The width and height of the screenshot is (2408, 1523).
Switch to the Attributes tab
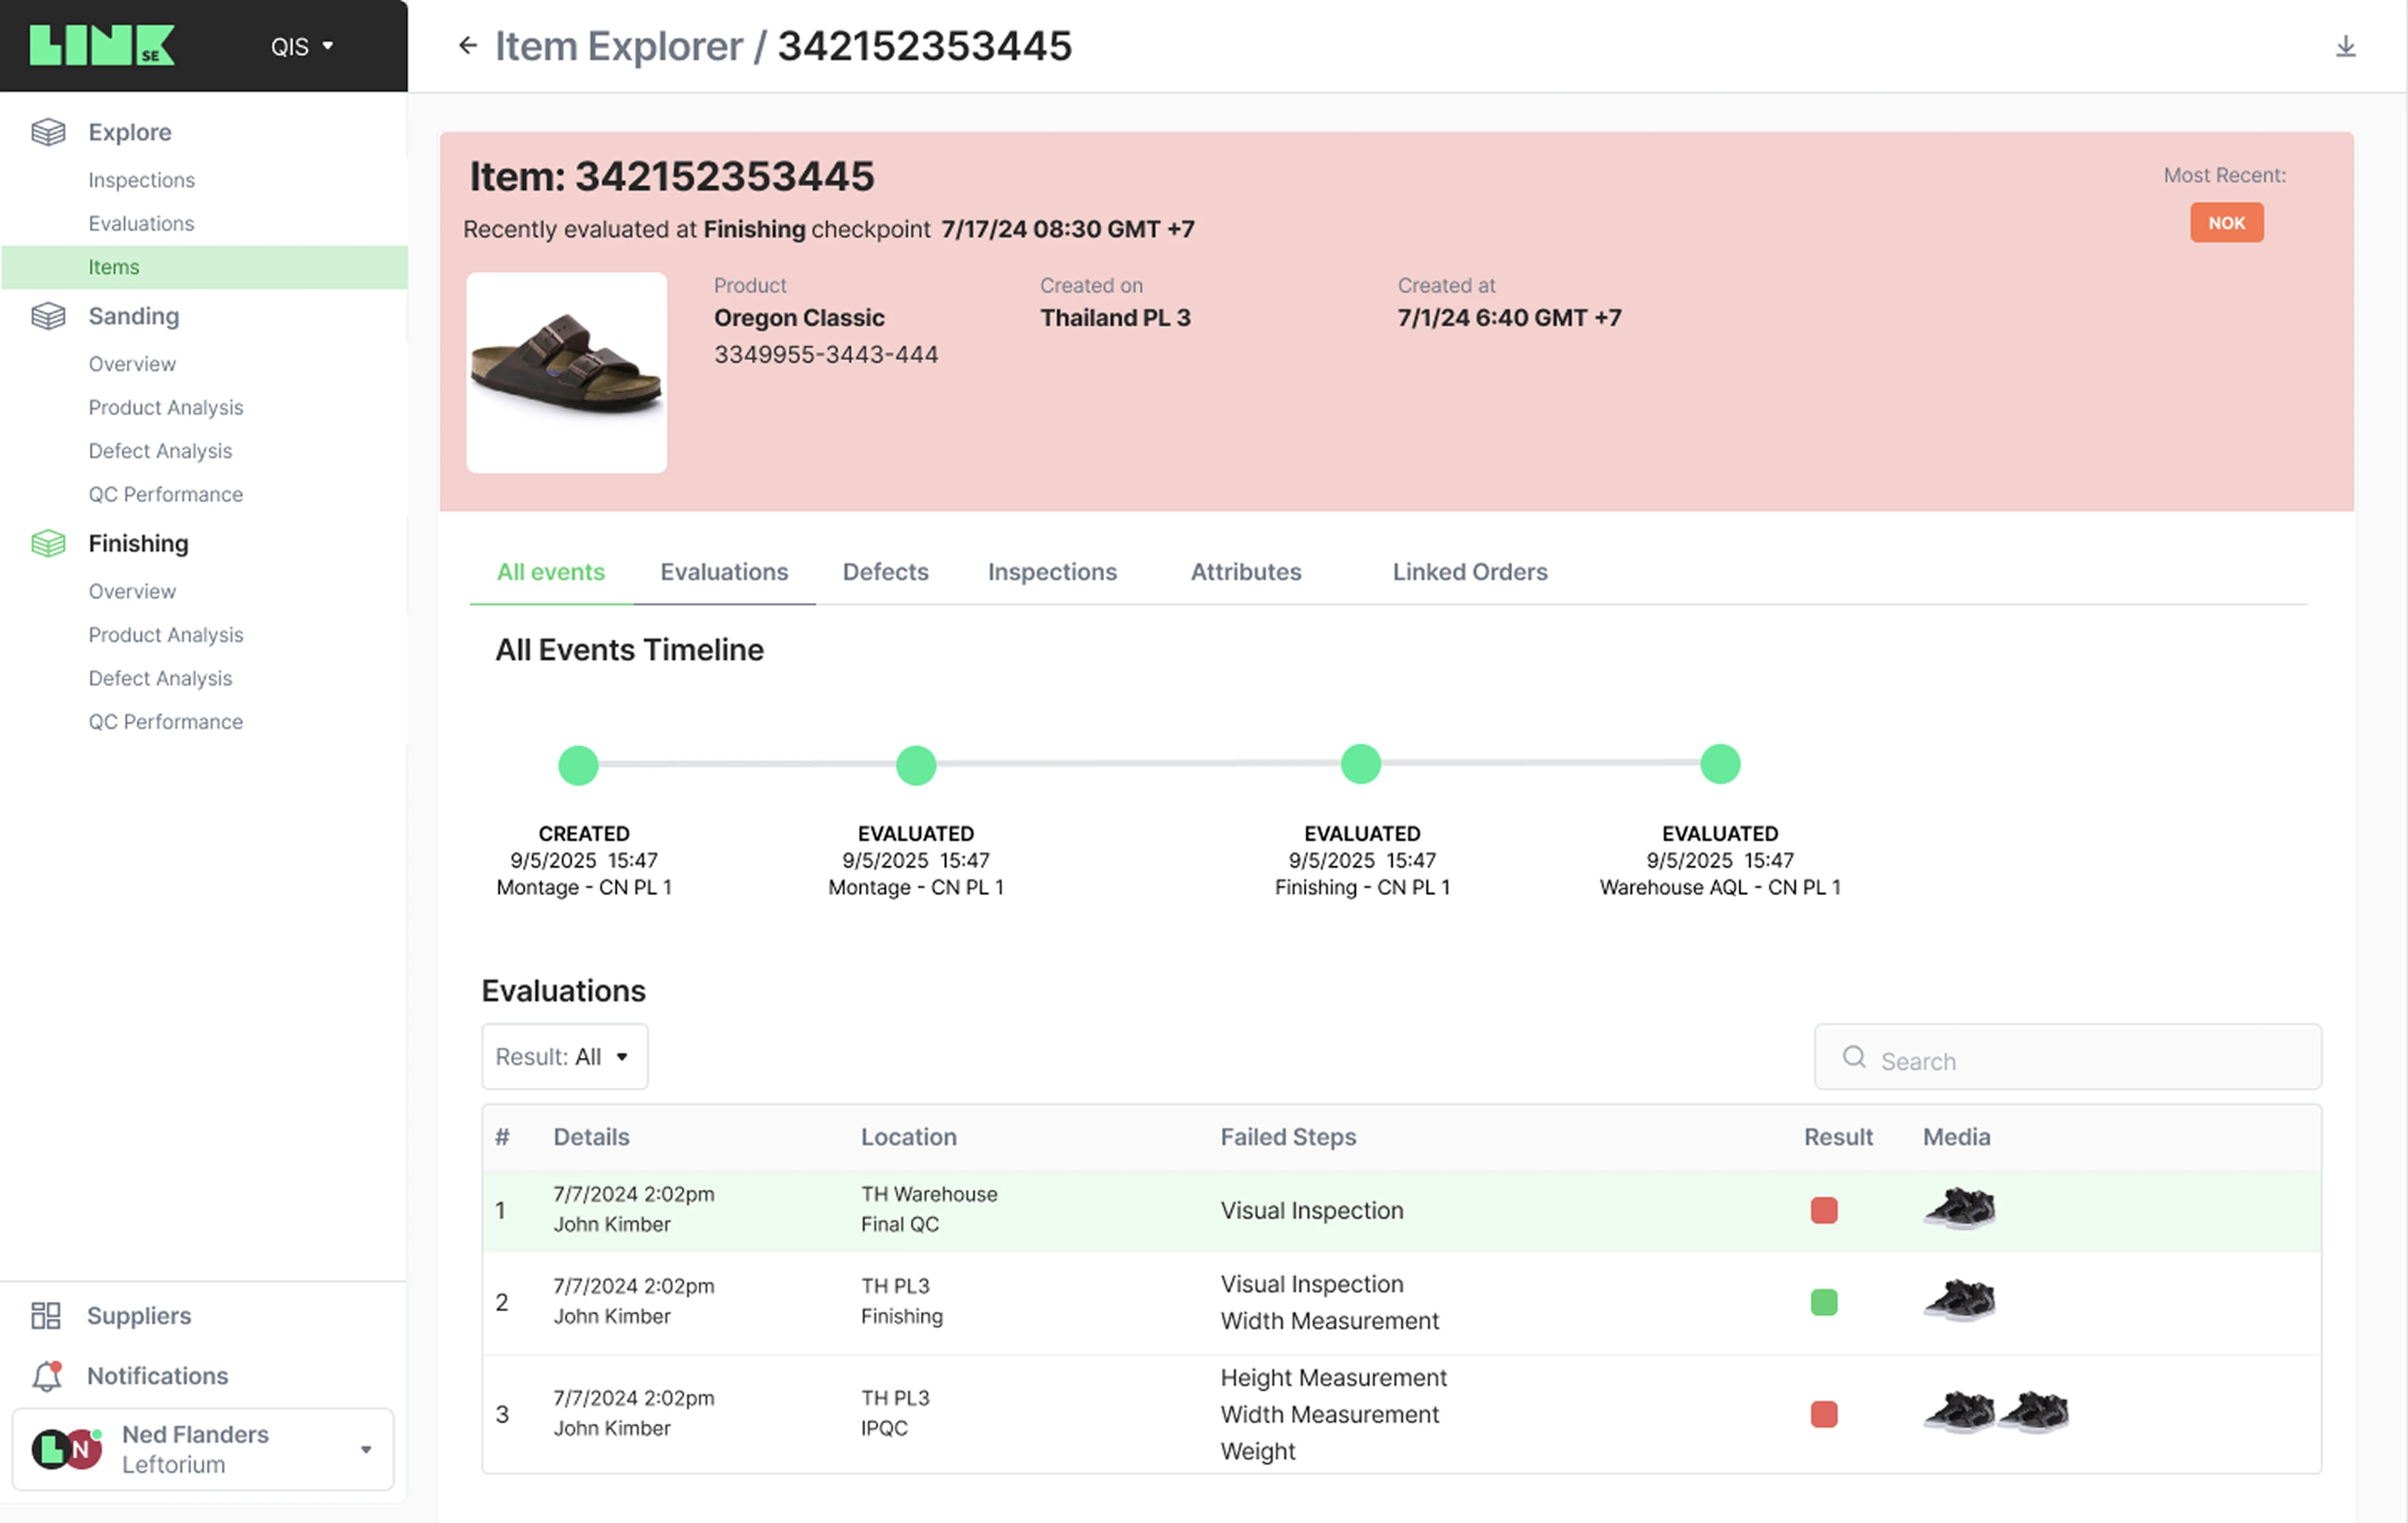click(1246, 572)
